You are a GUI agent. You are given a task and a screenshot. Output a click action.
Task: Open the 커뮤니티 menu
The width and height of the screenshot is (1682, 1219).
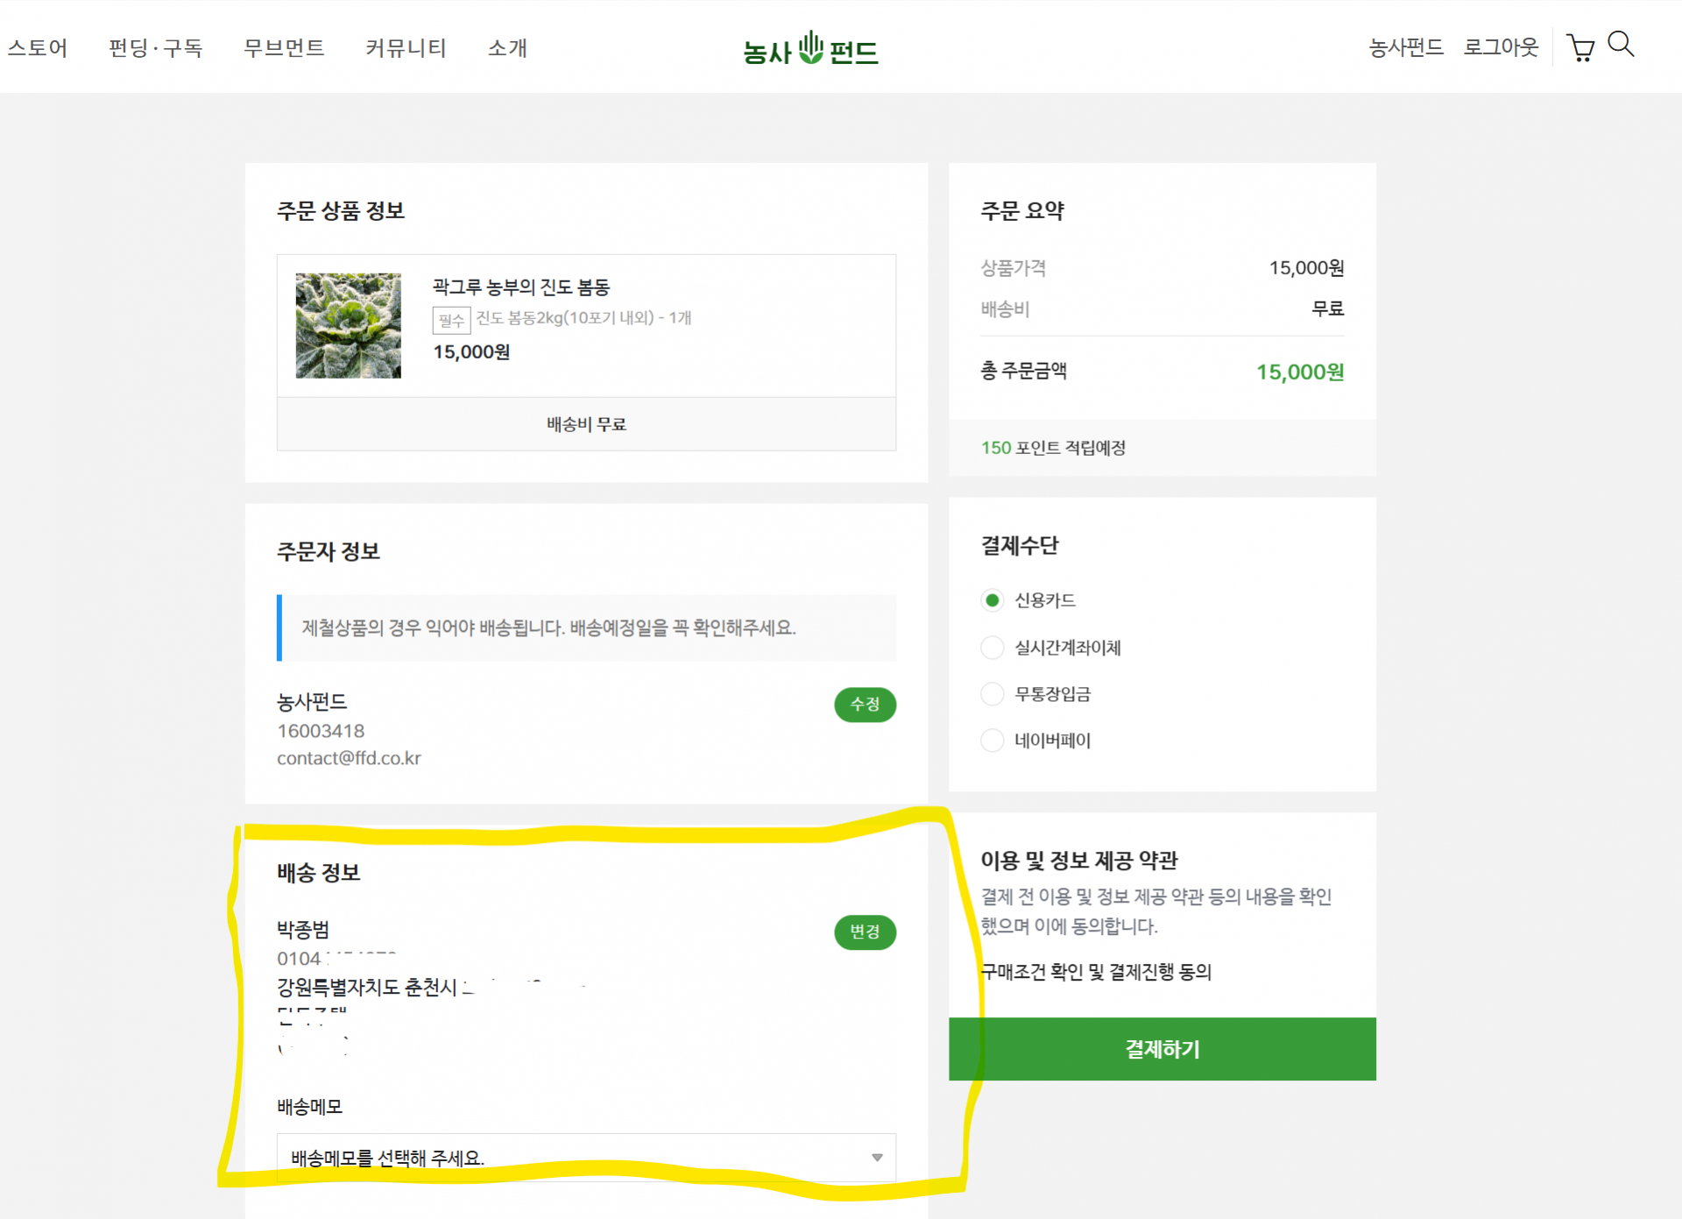(406, 48)
